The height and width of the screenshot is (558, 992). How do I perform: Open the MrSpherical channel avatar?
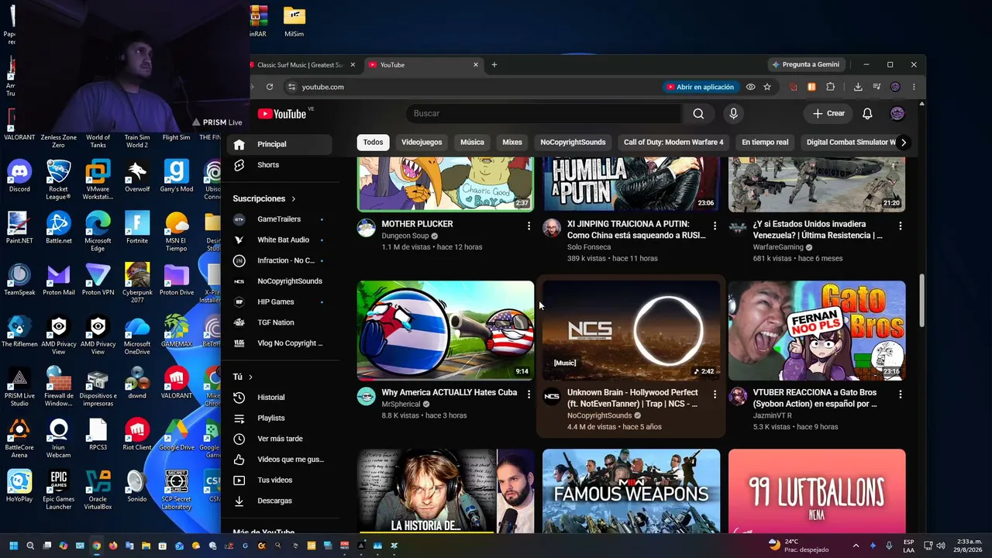click(x=366, y=396)
